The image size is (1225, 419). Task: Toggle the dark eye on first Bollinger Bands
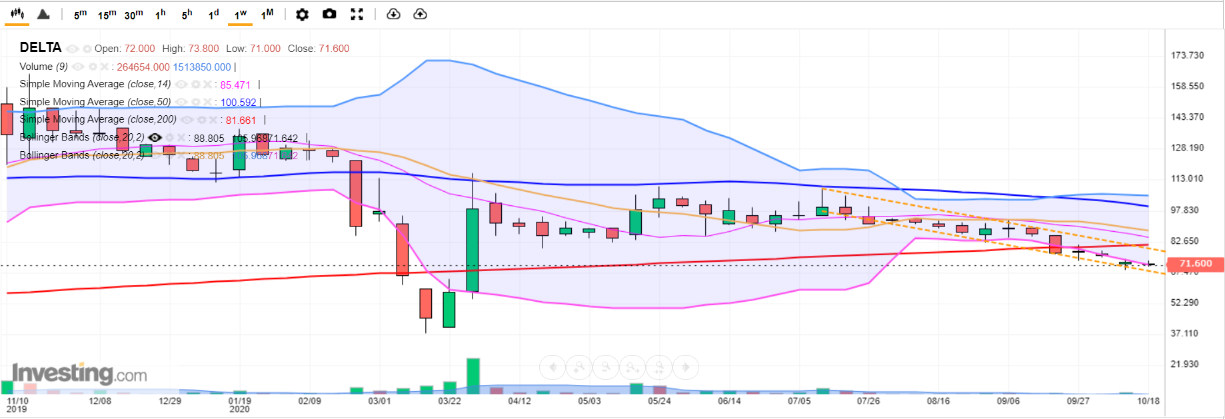(155, 137)
